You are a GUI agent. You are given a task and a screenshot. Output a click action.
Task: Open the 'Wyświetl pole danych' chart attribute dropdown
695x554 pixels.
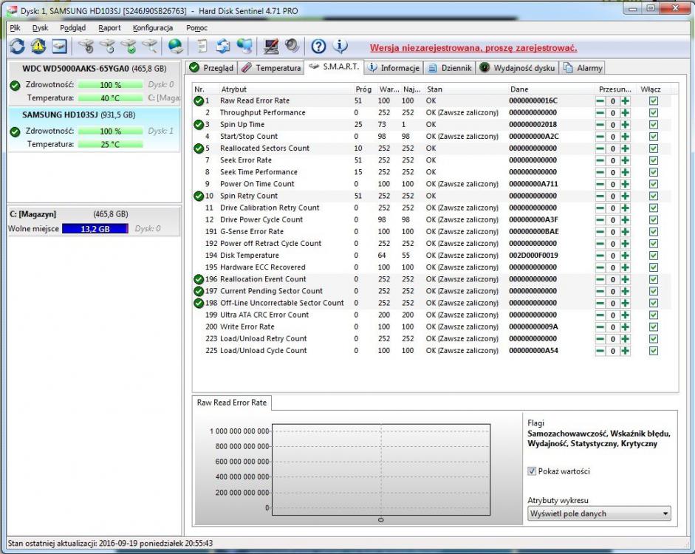599,513
